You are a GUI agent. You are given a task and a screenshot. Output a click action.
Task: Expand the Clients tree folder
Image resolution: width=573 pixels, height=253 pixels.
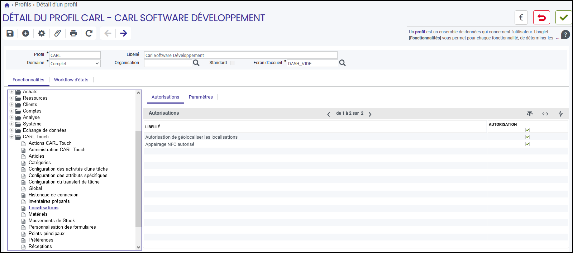[12, 105]
